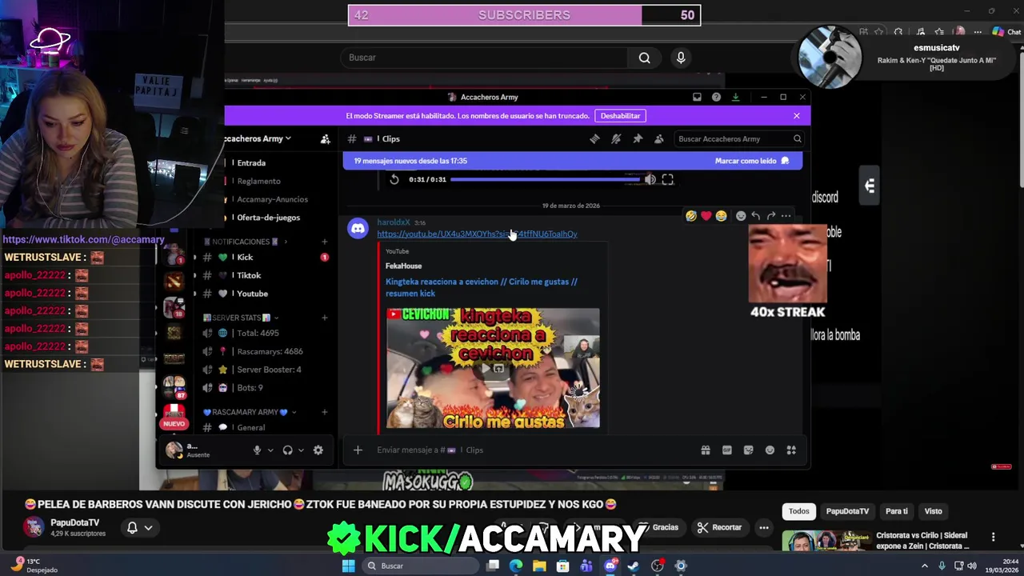This screenshot has width=1024, height=576.
Task: Open emoji picker in message bar
Action: pos(770,450)
